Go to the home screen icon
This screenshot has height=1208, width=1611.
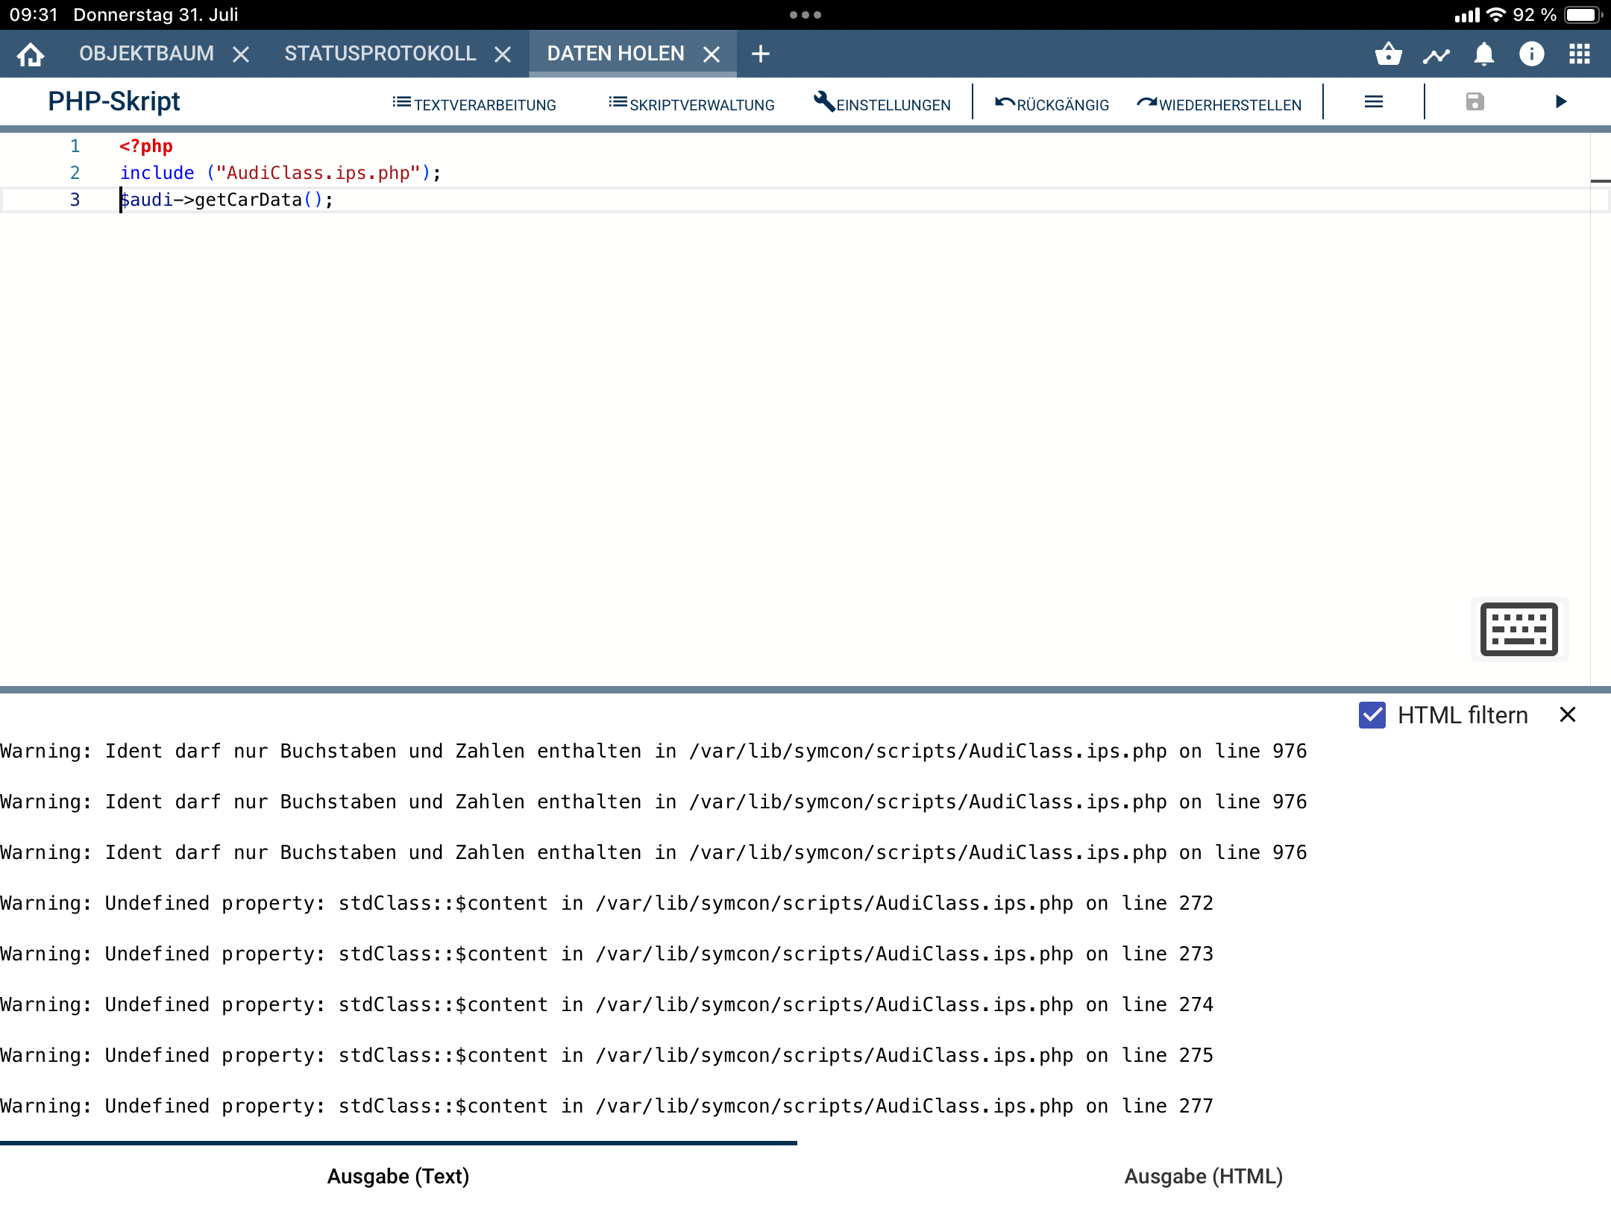click(31, 54)
